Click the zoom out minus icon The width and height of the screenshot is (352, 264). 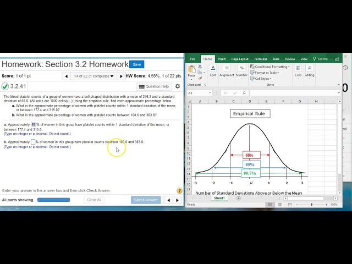point(297,205)
